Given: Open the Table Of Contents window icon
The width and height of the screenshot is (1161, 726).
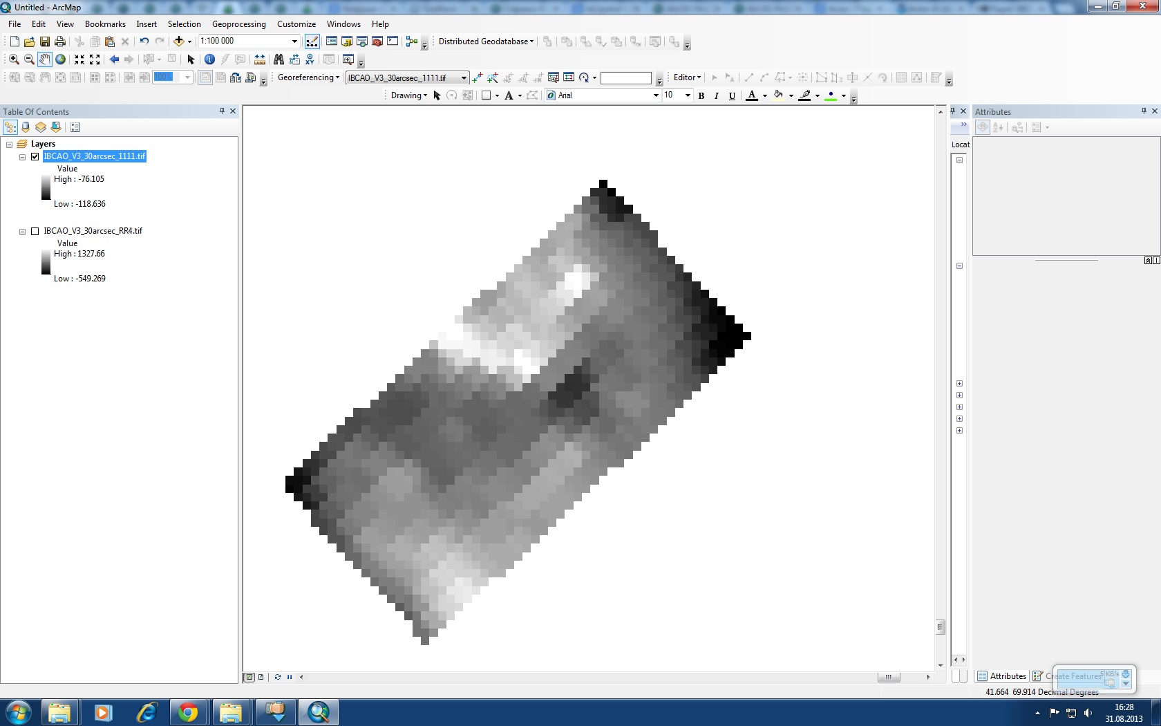Looking at the screenshot, I should pyautogui.click(x=332, y=41).
